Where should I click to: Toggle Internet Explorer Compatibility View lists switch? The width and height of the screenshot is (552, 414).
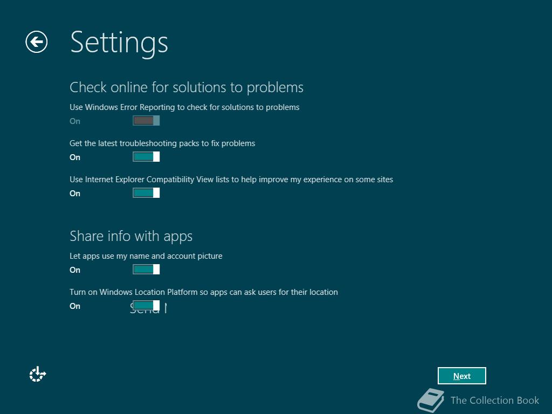tap(146, 193)
